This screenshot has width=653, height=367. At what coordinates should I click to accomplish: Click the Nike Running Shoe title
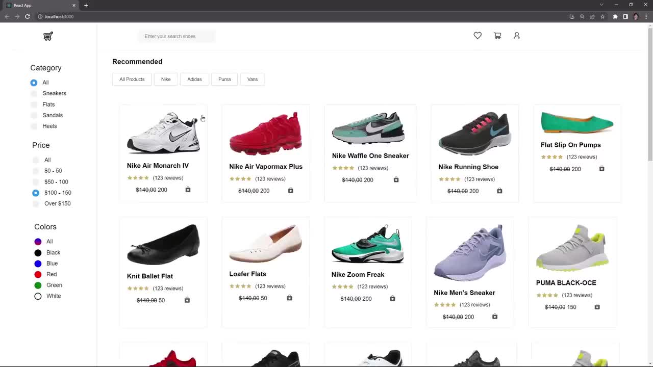click(468, 167)
